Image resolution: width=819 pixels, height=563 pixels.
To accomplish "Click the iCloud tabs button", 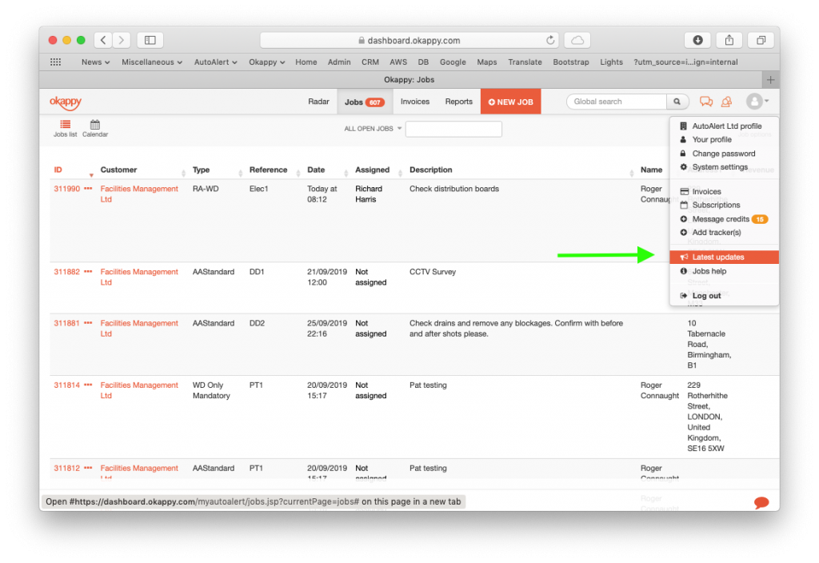I will point(577,40).
